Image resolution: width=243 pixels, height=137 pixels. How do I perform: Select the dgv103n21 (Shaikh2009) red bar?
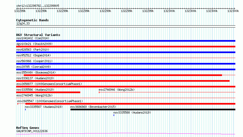126,47
